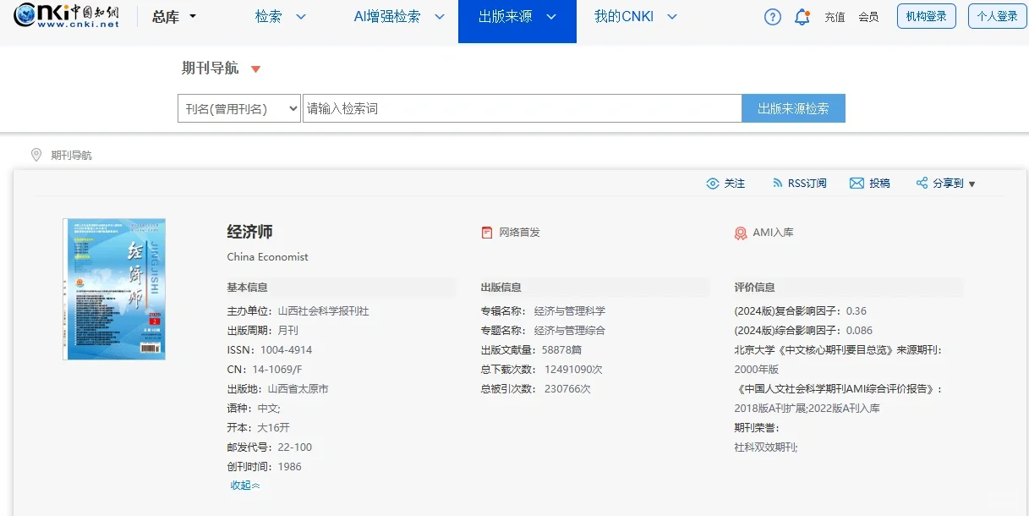Click the 综合影响因子 value 0.086
This screenshot has height=516, width=1029.
(x=859, y=331)
